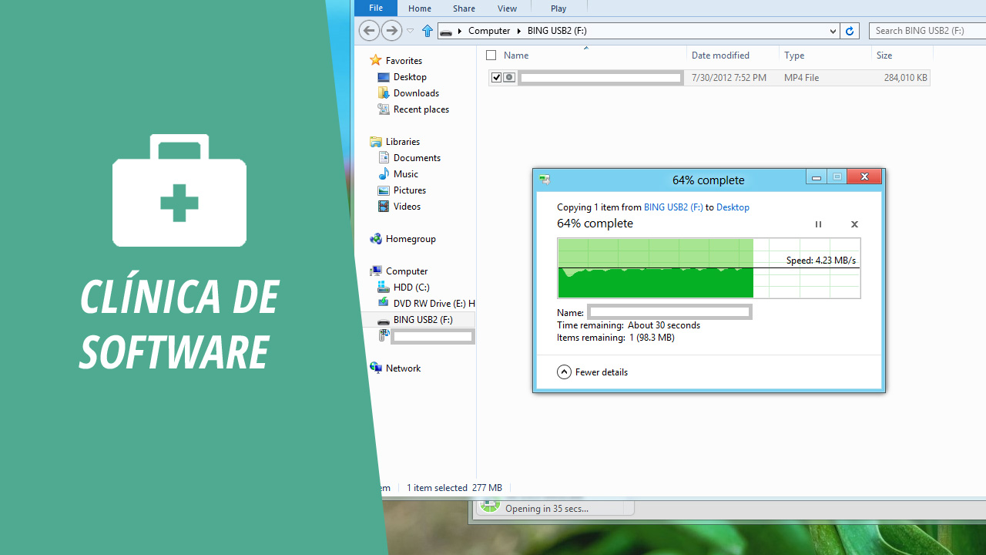Toggle the select-all checkbox in header
The height and width of the screenshot is (555, 986).
[x=491, y=55]
